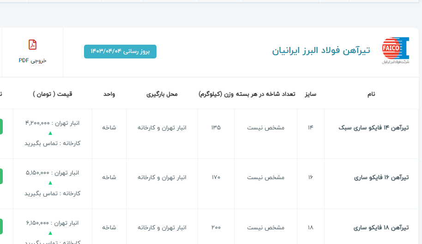Click the قیمت ( تومان ) column header

[x=52, y=94]
